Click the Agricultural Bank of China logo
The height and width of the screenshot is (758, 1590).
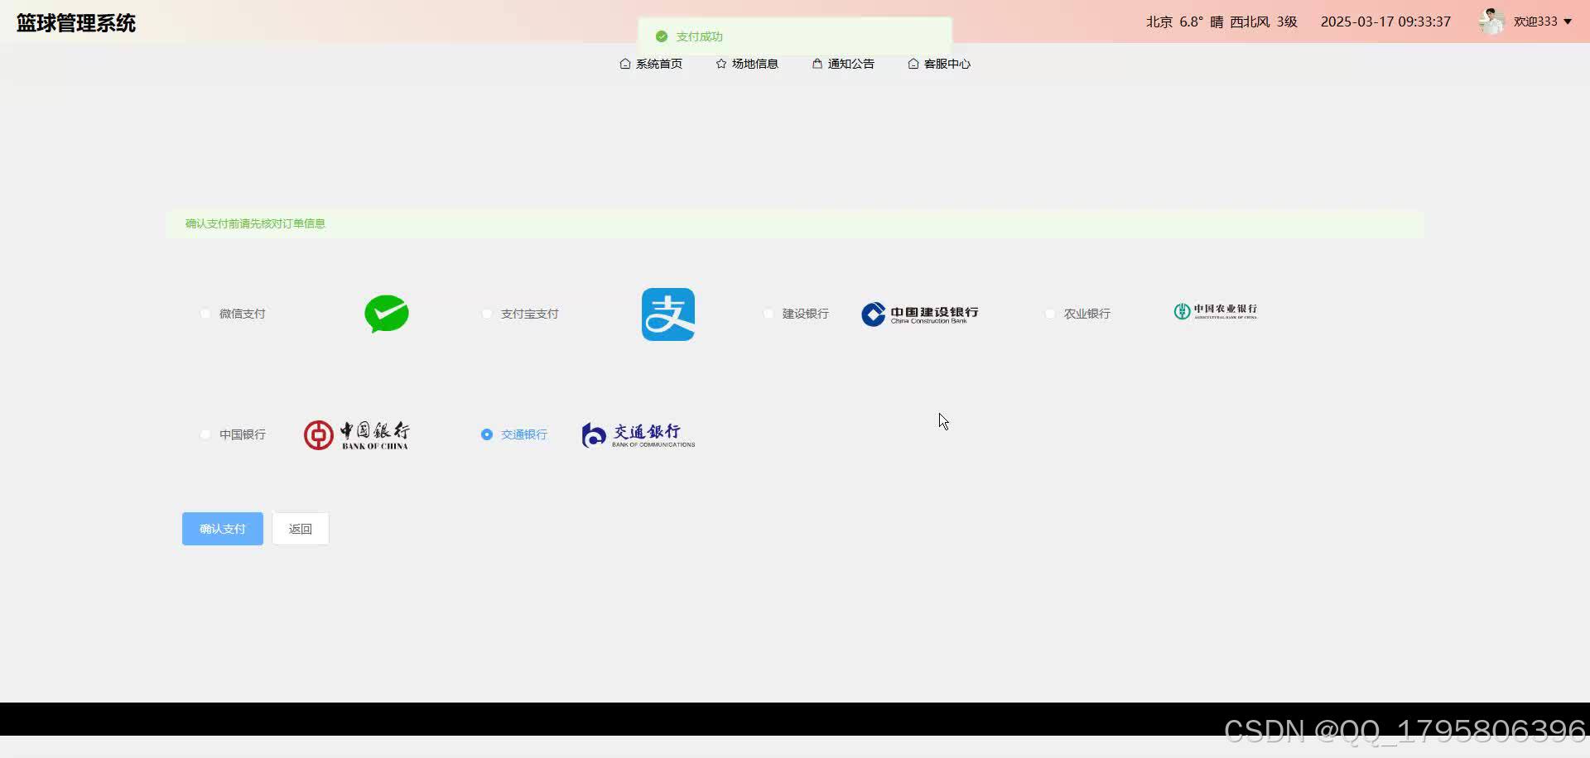point(1216,311)
